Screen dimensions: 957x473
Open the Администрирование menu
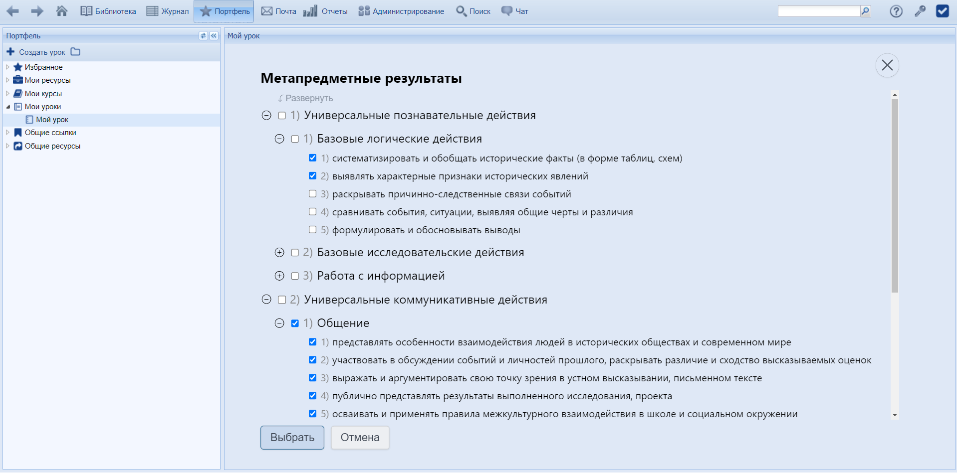tap(401, 11)
